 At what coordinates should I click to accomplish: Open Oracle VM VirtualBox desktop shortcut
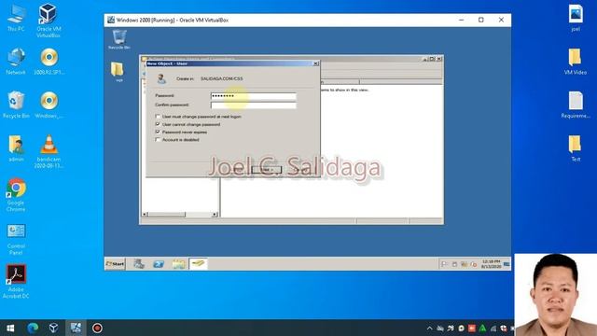49,20
